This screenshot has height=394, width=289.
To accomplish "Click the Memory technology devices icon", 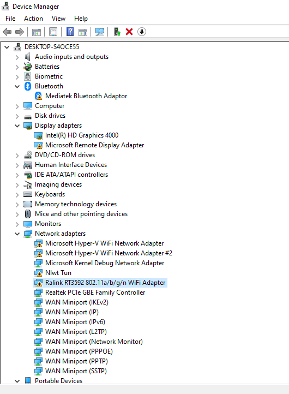I will (28, 204).
